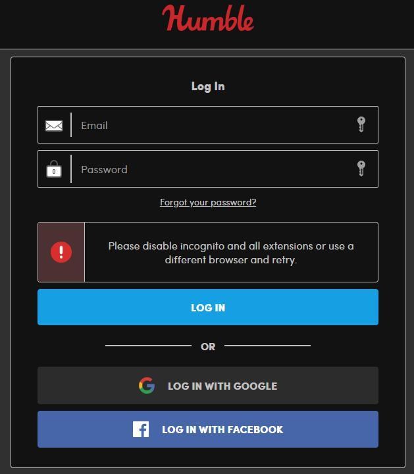Screen dimensions: 414x474
Task: Click the horizontal line right of OR
Action: pos(267,345)
